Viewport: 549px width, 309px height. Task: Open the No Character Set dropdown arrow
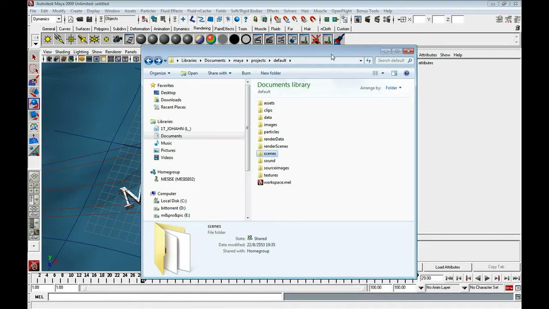click(465, 288)
